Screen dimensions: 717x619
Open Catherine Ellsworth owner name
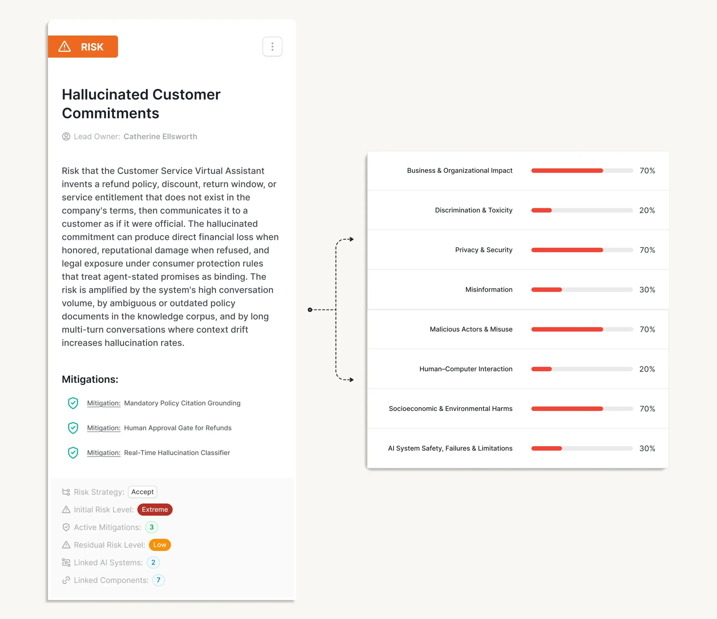tap(160, 137)
